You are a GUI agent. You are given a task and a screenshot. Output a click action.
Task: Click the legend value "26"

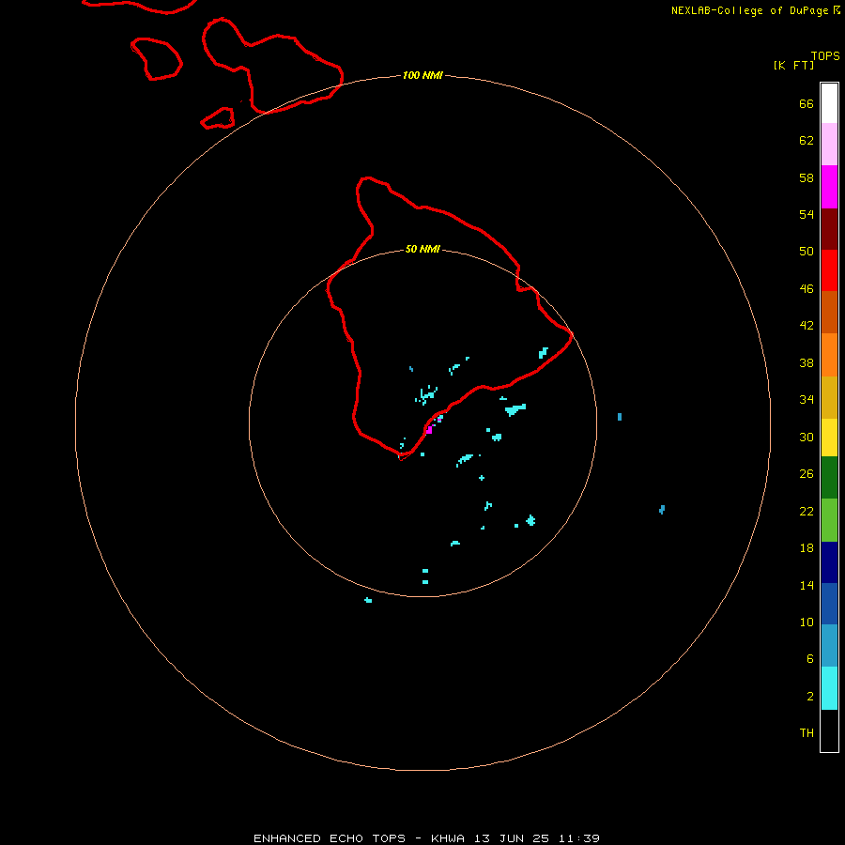[x=807, y=474]
